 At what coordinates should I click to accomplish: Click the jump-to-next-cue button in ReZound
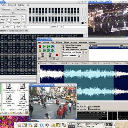pos(51,56)
